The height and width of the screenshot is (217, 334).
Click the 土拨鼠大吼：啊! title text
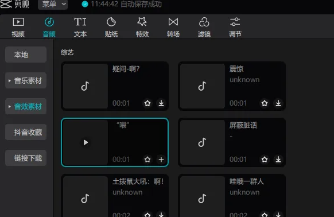point(138,181)
